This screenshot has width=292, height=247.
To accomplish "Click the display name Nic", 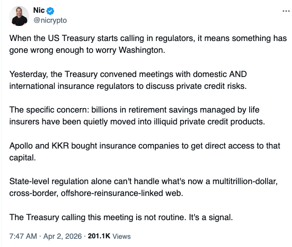I will (x=40, y=11).
